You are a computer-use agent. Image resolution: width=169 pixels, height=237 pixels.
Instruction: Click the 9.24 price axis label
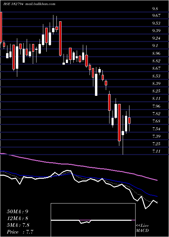click(156, 38)
